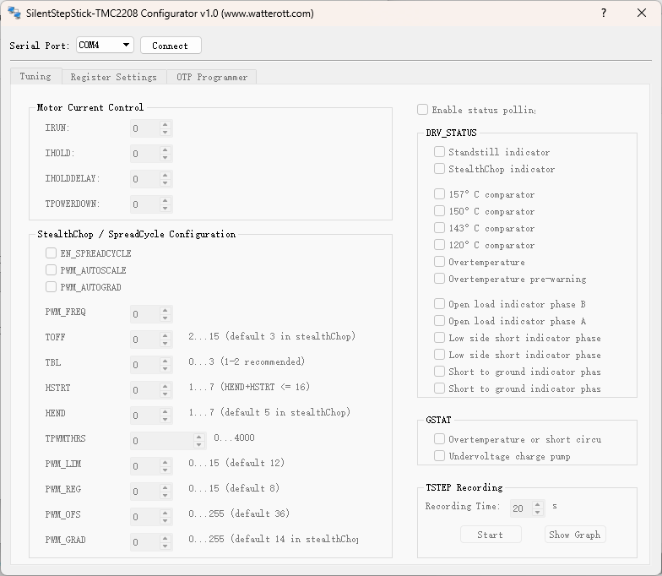Increase PWM_FREQ with the up arrow
This screenshot has height=576, width=662.
(x=165, y=311)
